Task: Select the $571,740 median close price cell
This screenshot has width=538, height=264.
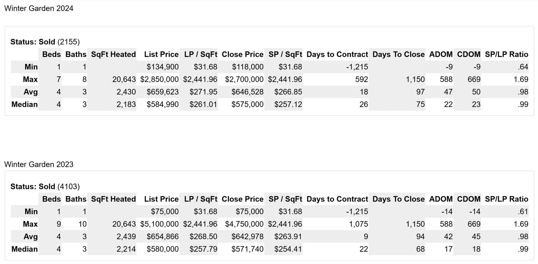Action: click(x=247, y=249)
